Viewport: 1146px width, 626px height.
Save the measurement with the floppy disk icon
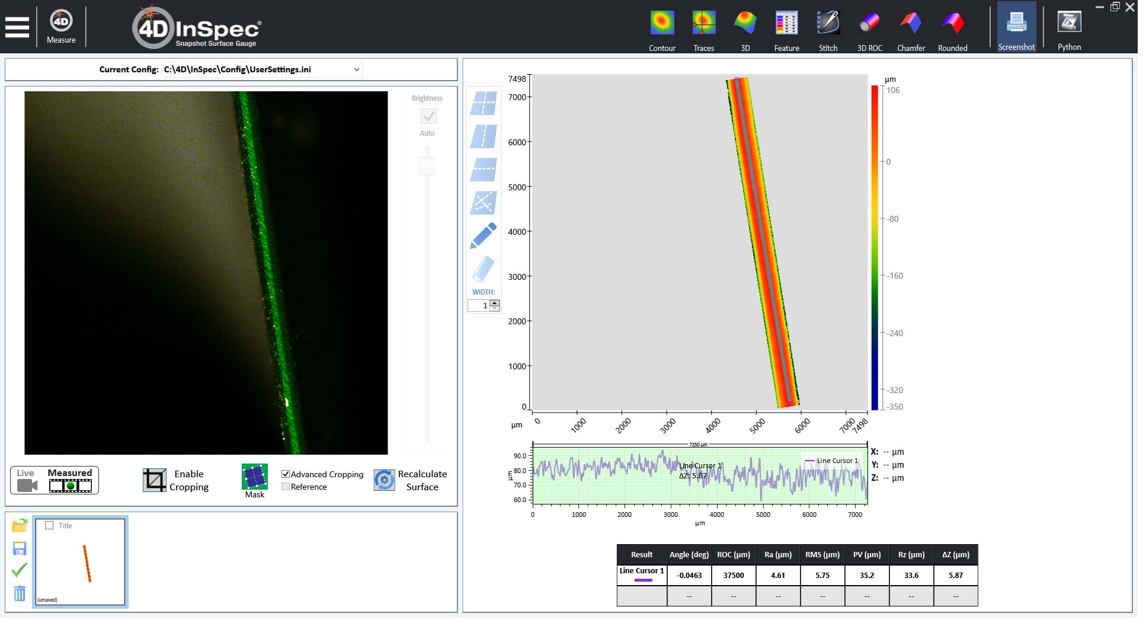[20, 548]
